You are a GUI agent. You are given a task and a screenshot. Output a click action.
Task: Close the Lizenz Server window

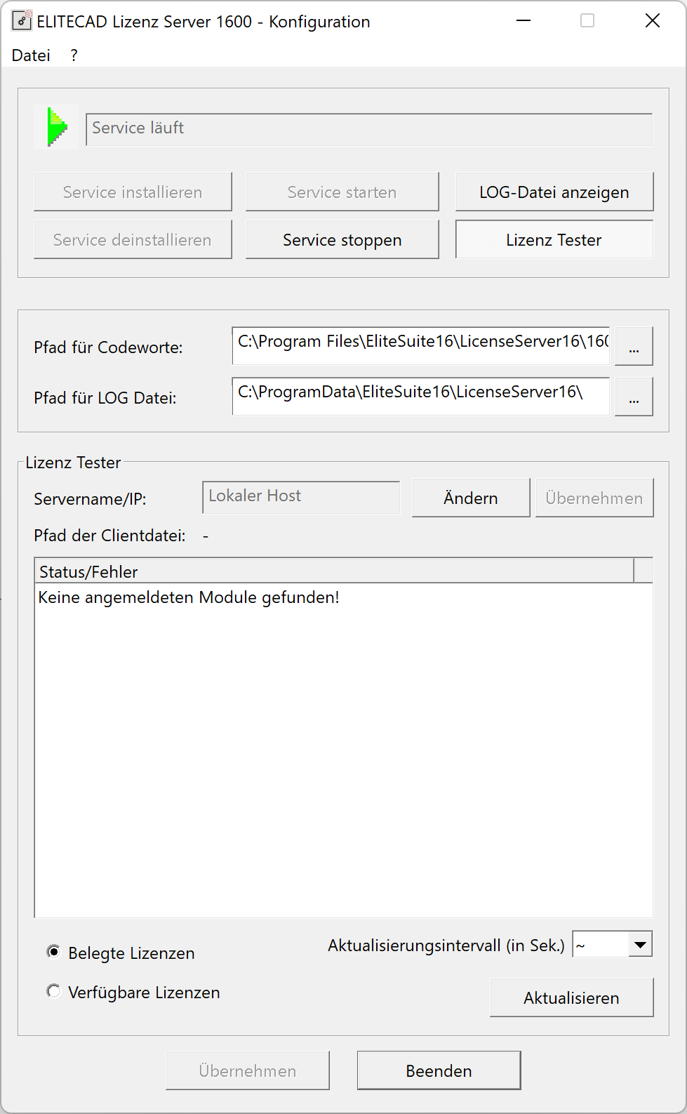tap(653, 21)
